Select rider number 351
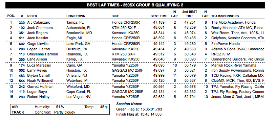Image resolution: width=276 pixels, height=123 pixels. (x=22, y=33)
